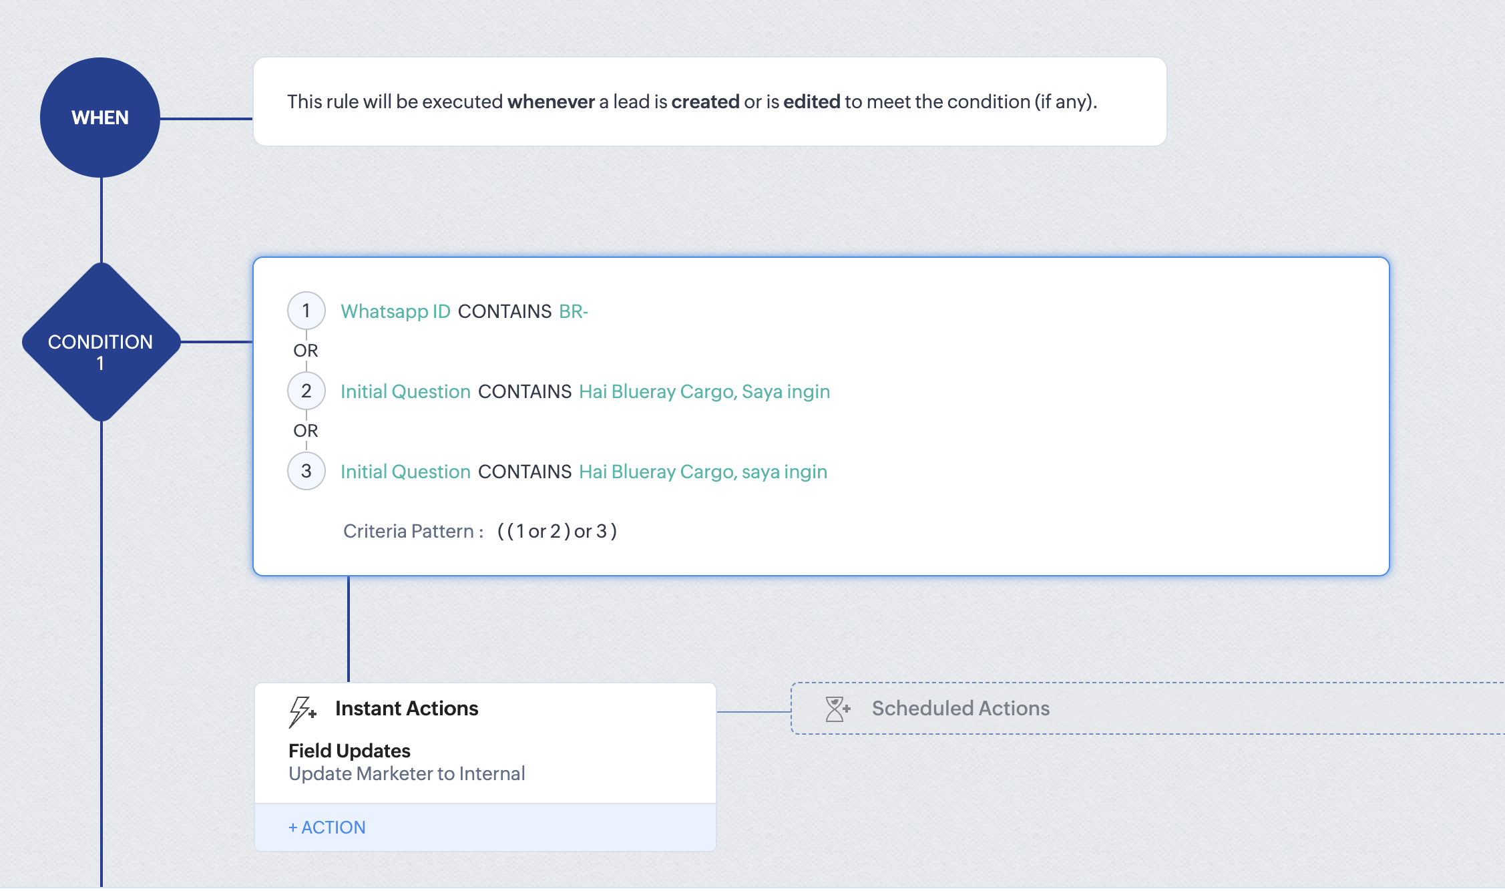Click the CONDITION 1 diamond node
Screen dimensions: 1505x891
(x=101, y=343)
